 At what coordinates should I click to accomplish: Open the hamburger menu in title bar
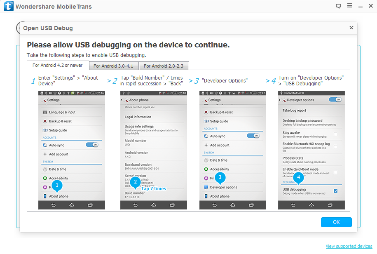pos(349,6)
